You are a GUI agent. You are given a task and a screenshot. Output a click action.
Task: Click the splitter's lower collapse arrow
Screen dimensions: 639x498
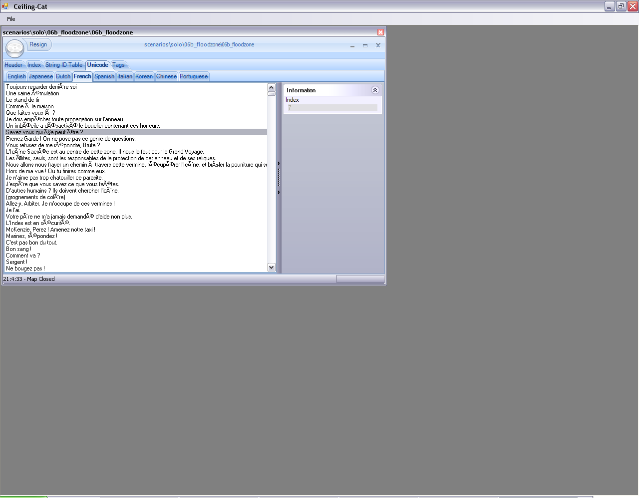[279, 192]
